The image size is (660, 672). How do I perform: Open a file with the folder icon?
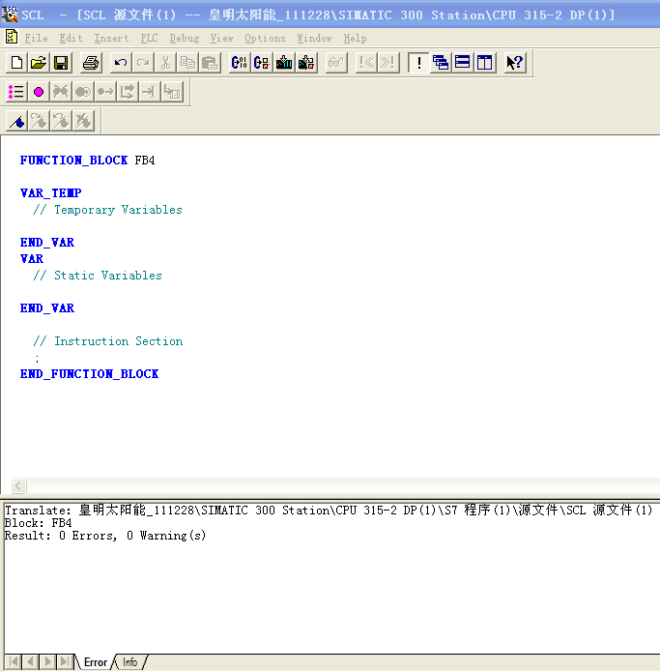tap(39, 63)
